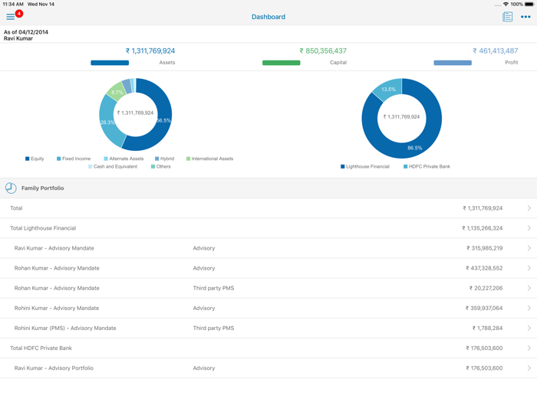
Task: Expand the Total row chevron
Action: (x=529, y=208)
